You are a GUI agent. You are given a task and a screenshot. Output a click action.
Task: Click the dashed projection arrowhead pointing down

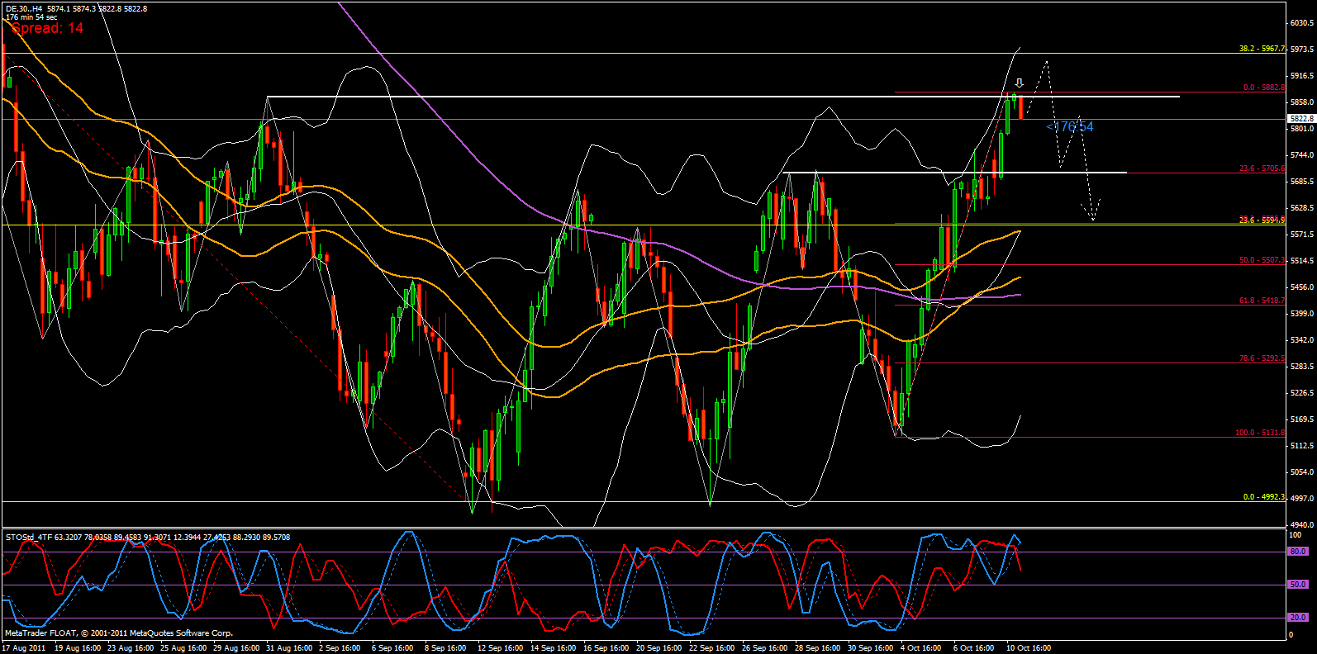point(1092,216)
